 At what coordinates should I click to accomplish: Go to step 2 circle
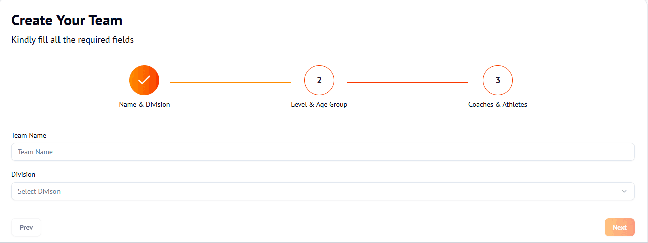point(319,80)
